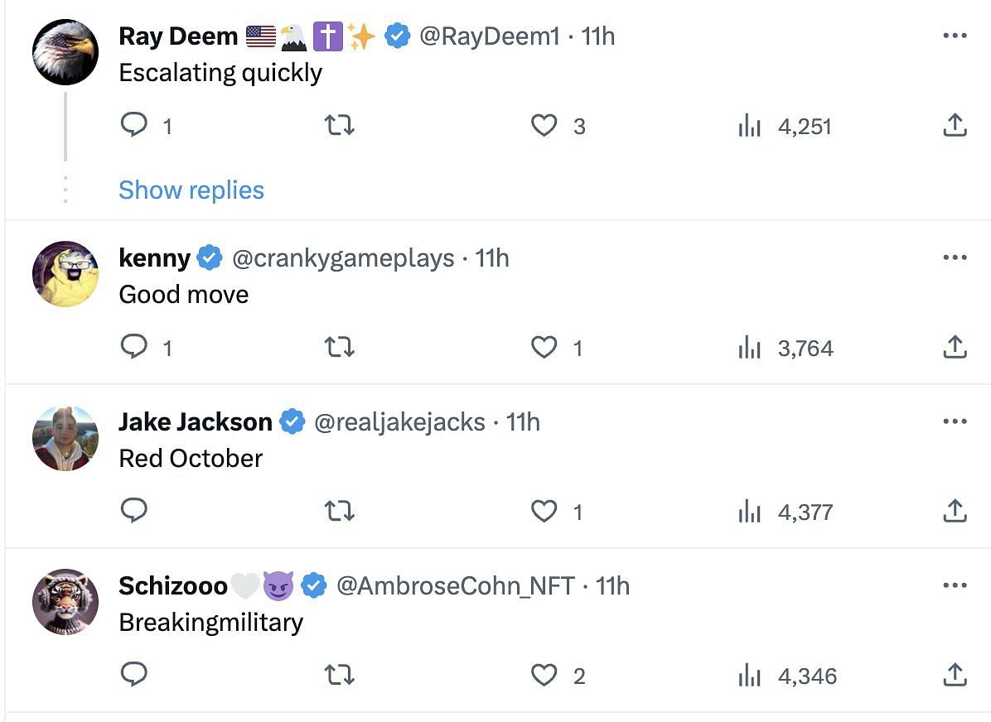Like kenny's "Good move" tweet
The width and height of the screenshot is (991, 722).
click(x=544, y=348)
